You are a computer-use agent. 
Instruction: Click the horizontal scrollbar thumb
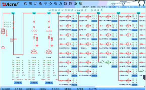[48, 86]
